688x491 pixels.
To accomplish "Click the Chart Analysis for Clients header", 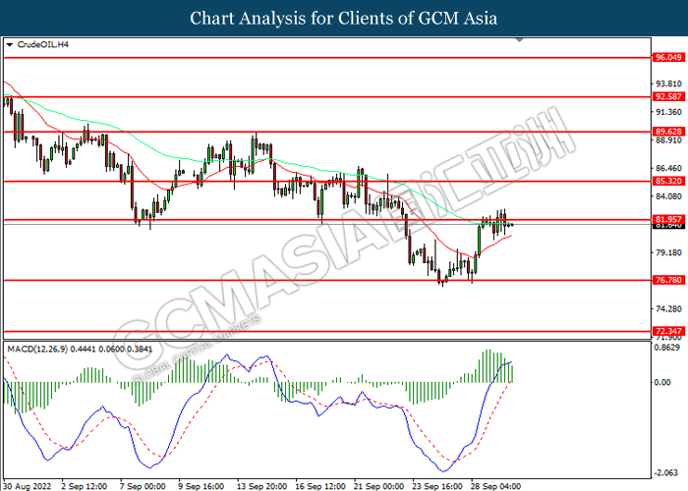I will [344, 18].
